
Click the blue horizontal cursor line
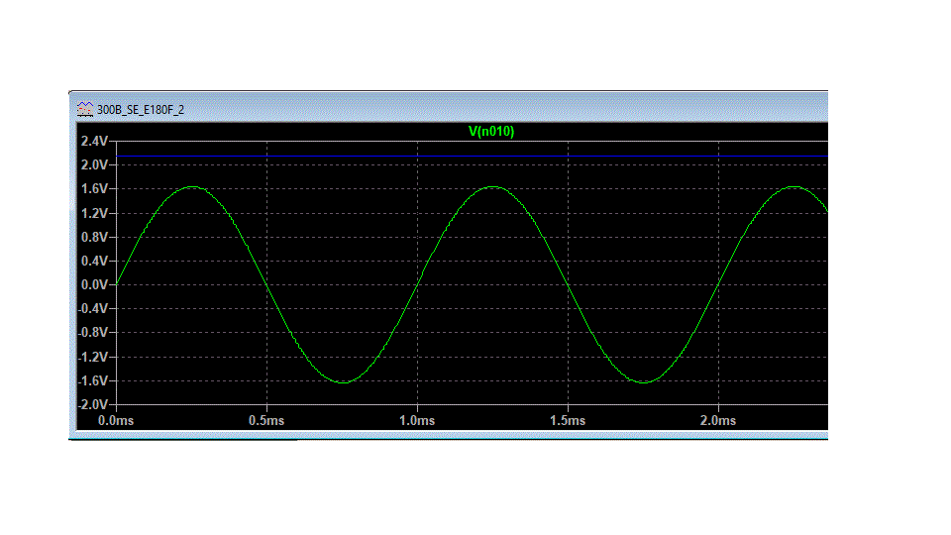tap(472, 156)
